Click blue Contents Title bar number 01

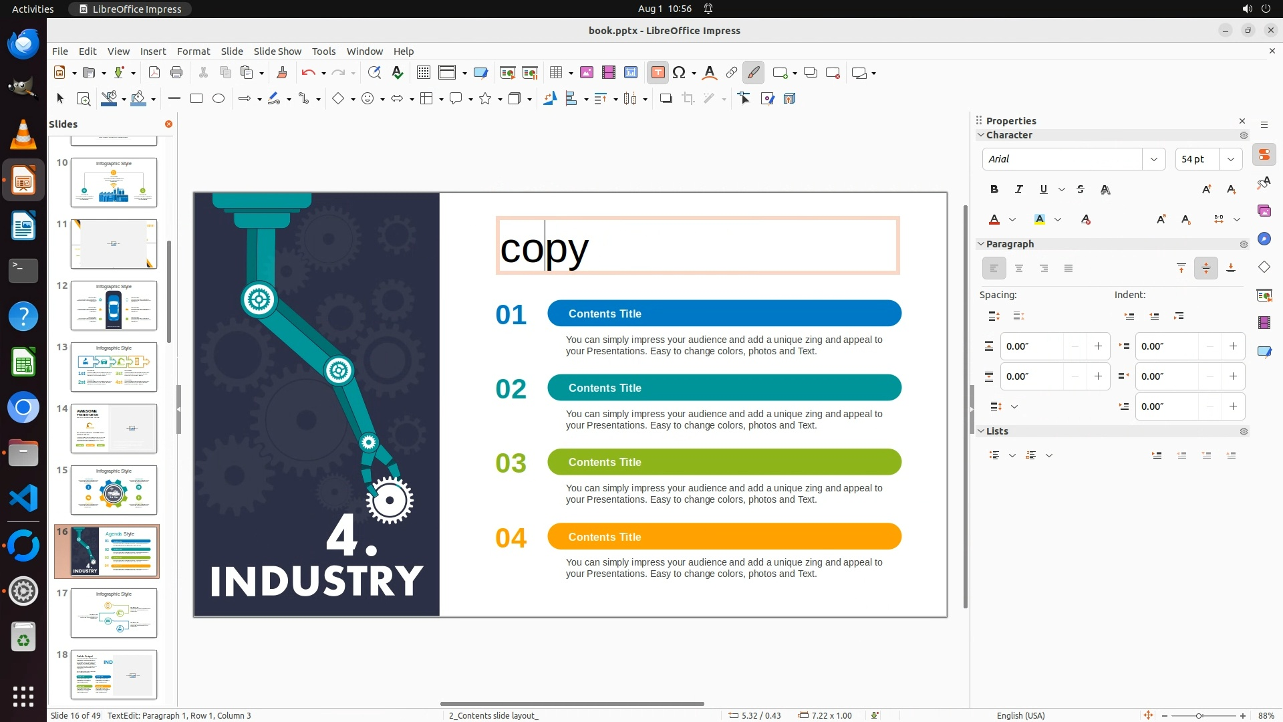coord(724,314)
